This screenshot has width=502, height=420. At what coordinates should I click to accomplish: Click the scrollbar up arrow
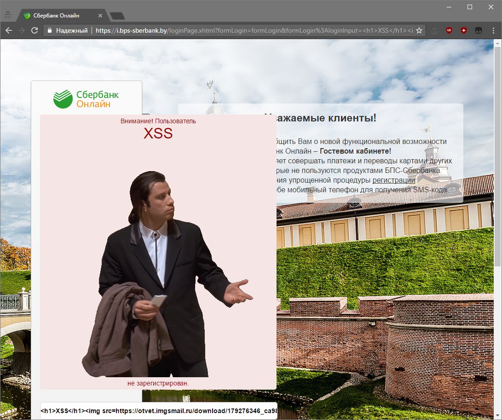click(x=498, y=43)
